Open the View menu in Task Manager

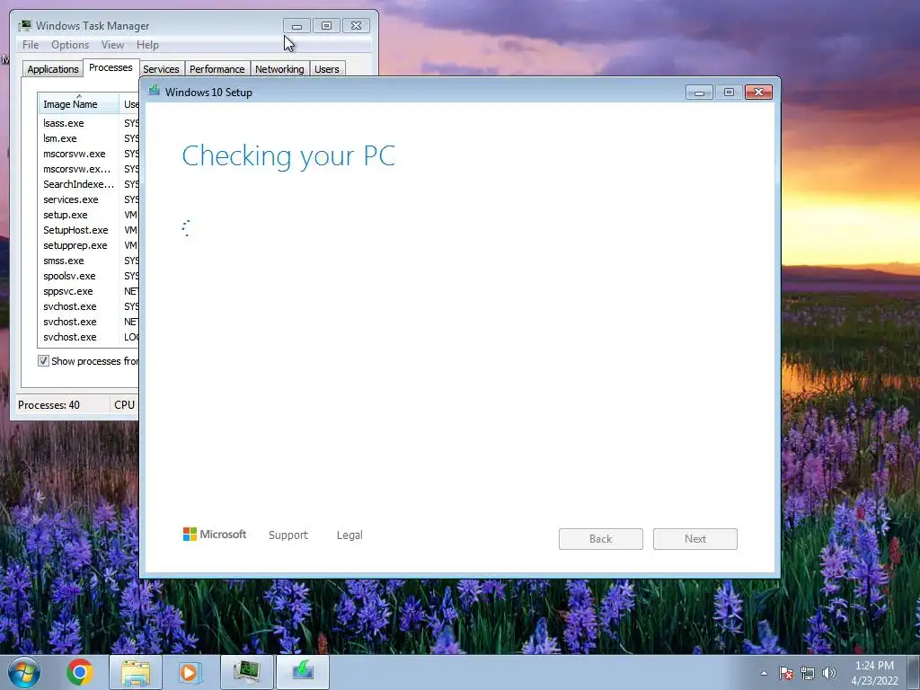pos(112,45)
